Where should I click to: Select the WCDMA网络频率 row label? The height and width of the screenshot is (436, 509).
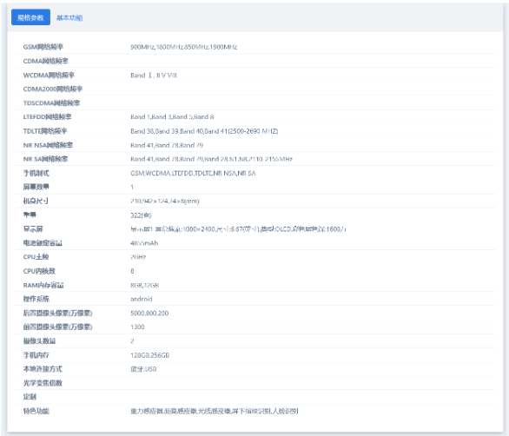click(x=49, y=76)
